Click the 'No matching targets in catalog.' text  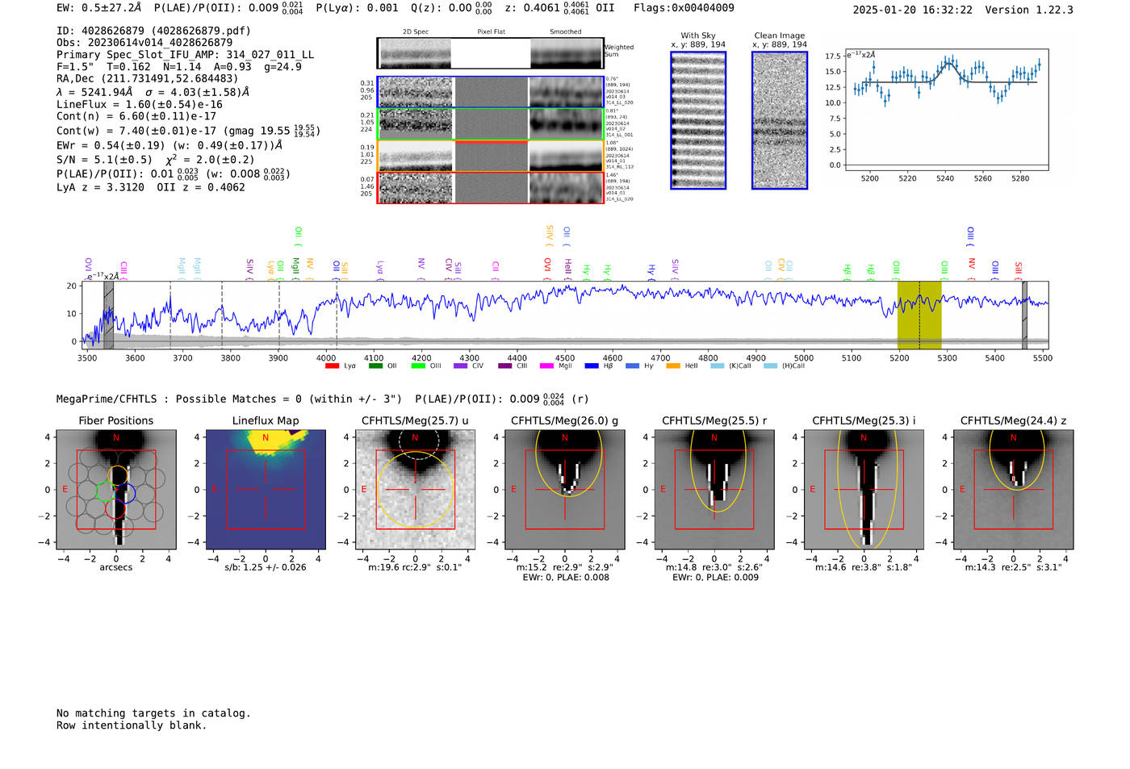coord(153,713)
